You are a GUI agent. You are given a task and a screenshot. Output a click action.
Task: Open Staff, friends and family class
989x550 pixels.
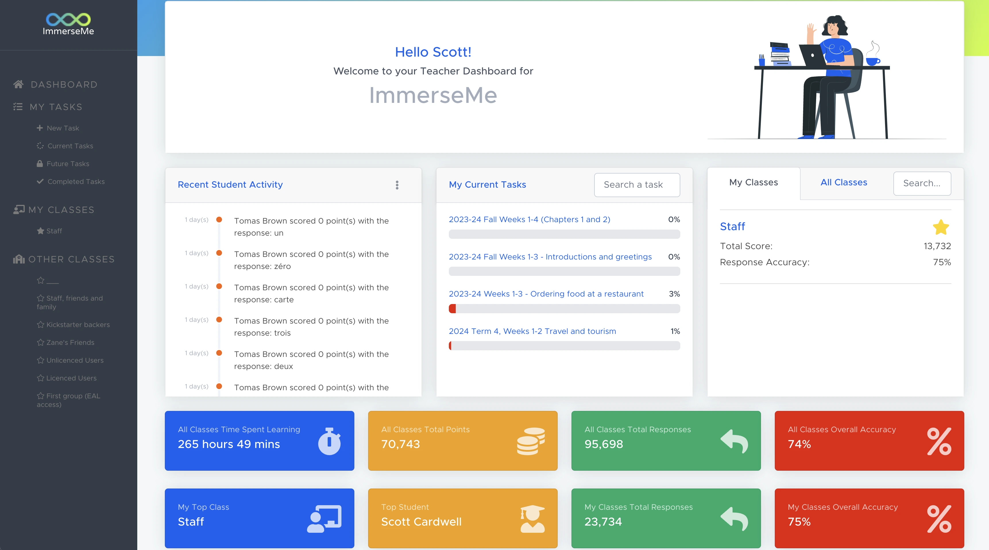[x=70, y=302]
